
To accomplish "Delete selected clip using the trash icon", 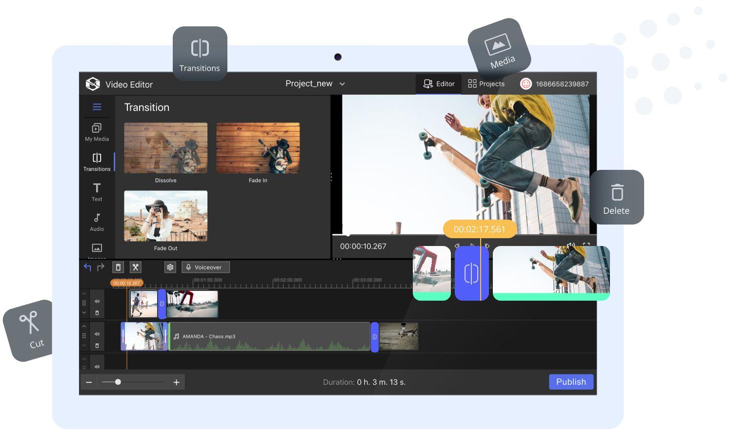I will 118,267.
